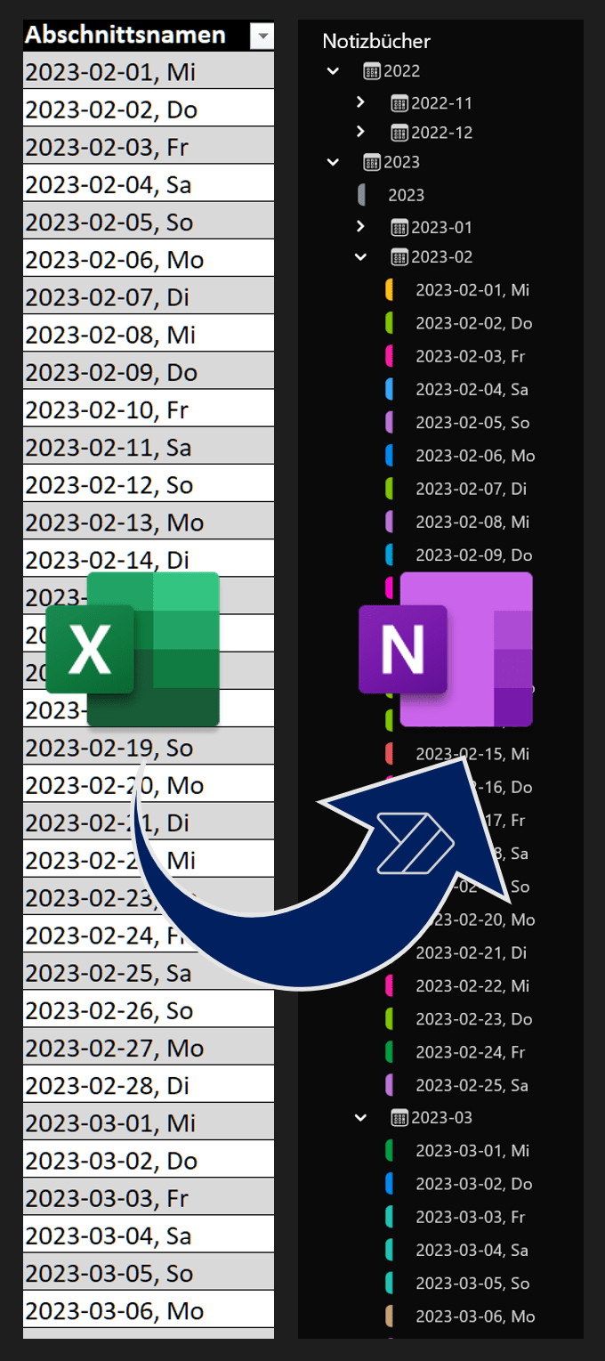605x1361 pixels.
Task: Select Excel cell 2023-02-13, Mo
Action: tap(149, 521)
